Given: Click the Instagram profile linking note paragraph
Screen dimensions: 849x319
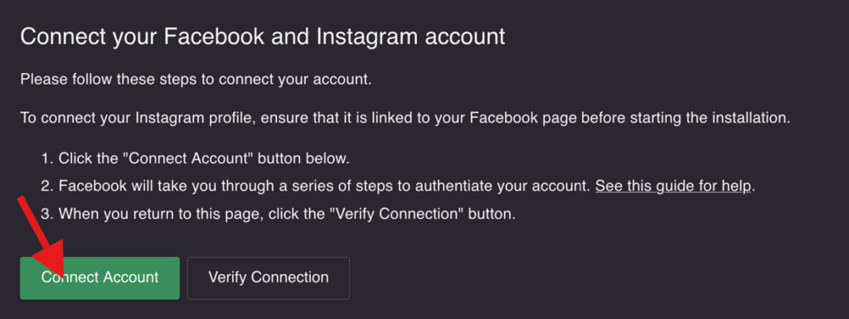Looking at the screenshot, I should (x=405, y=118).
